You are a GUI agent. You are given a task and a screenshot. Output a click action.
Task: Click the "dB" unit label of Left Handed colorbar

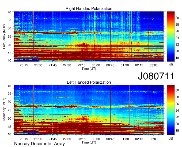click(171, 138)
